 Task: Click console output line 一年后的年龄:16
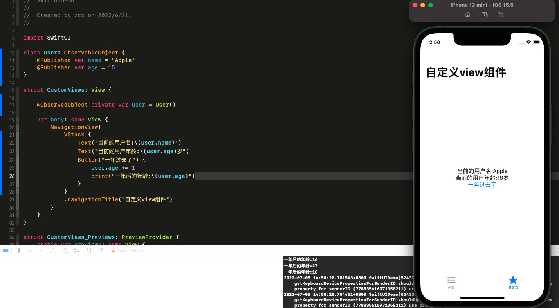coord(301,259)
